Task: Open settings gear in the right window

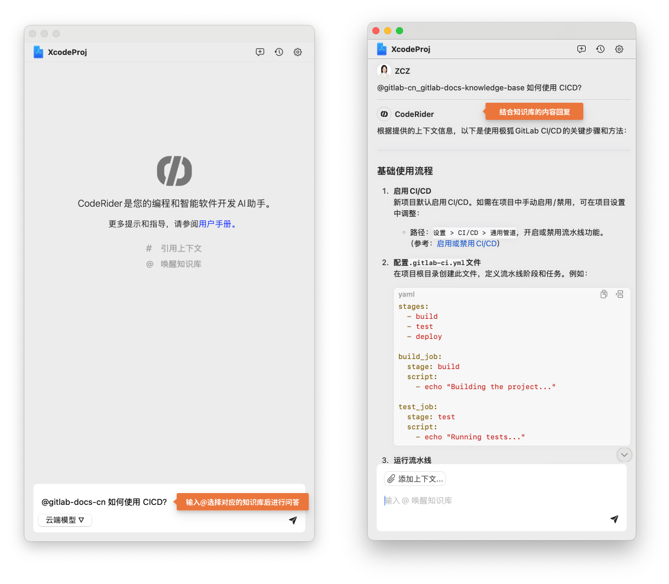Action: tap(619, 50)
